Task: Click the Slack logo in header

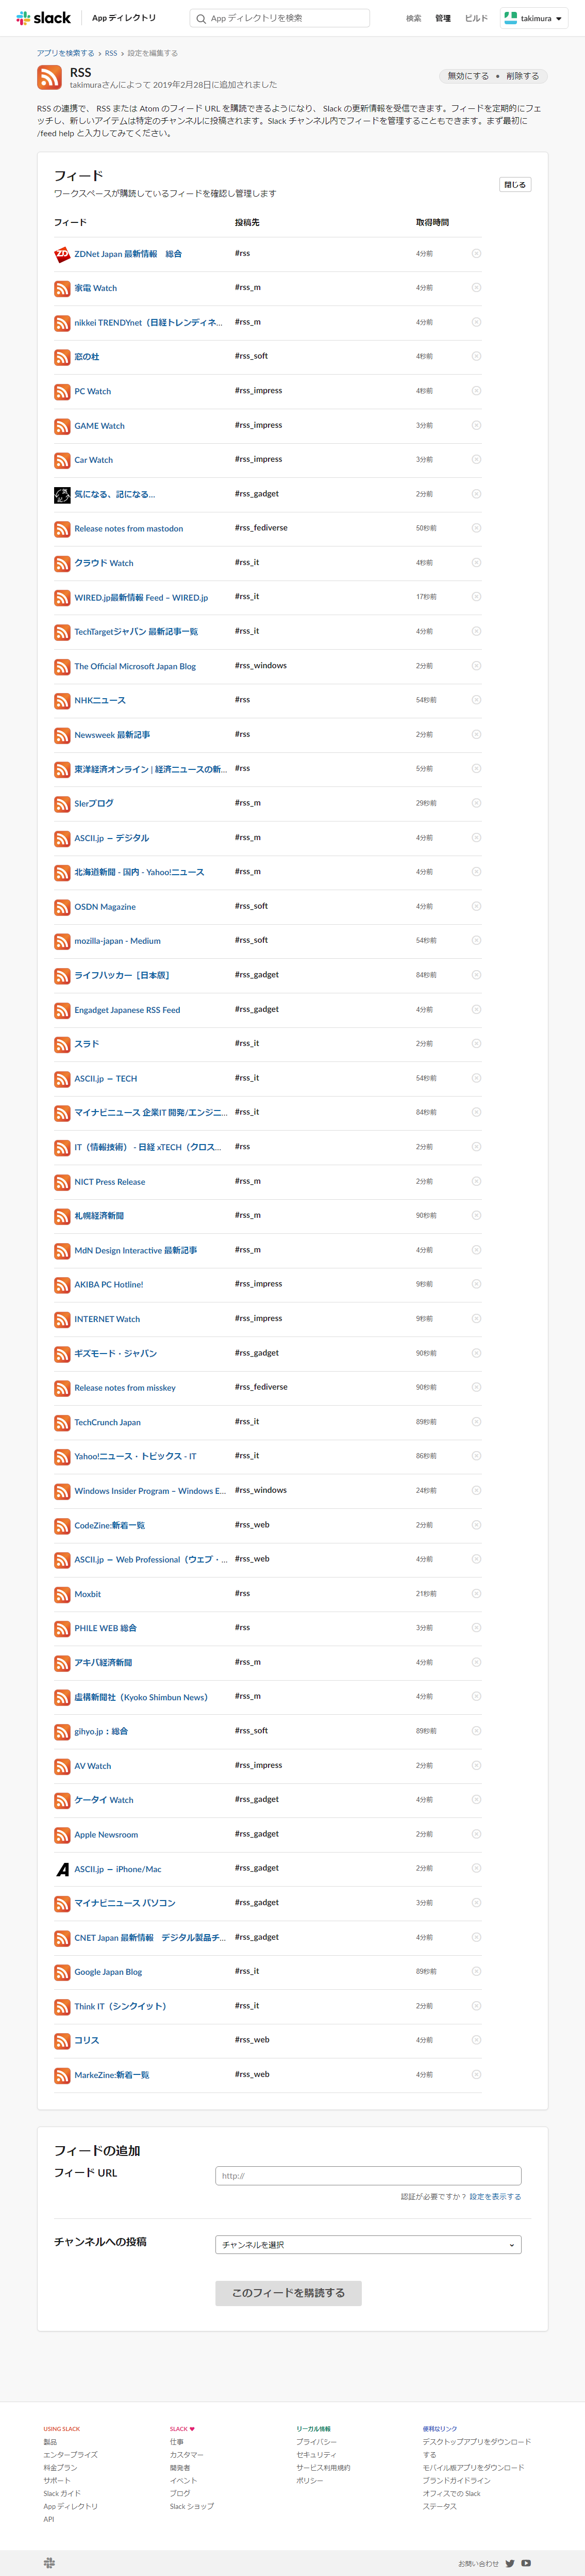Action: pos(44,18)
